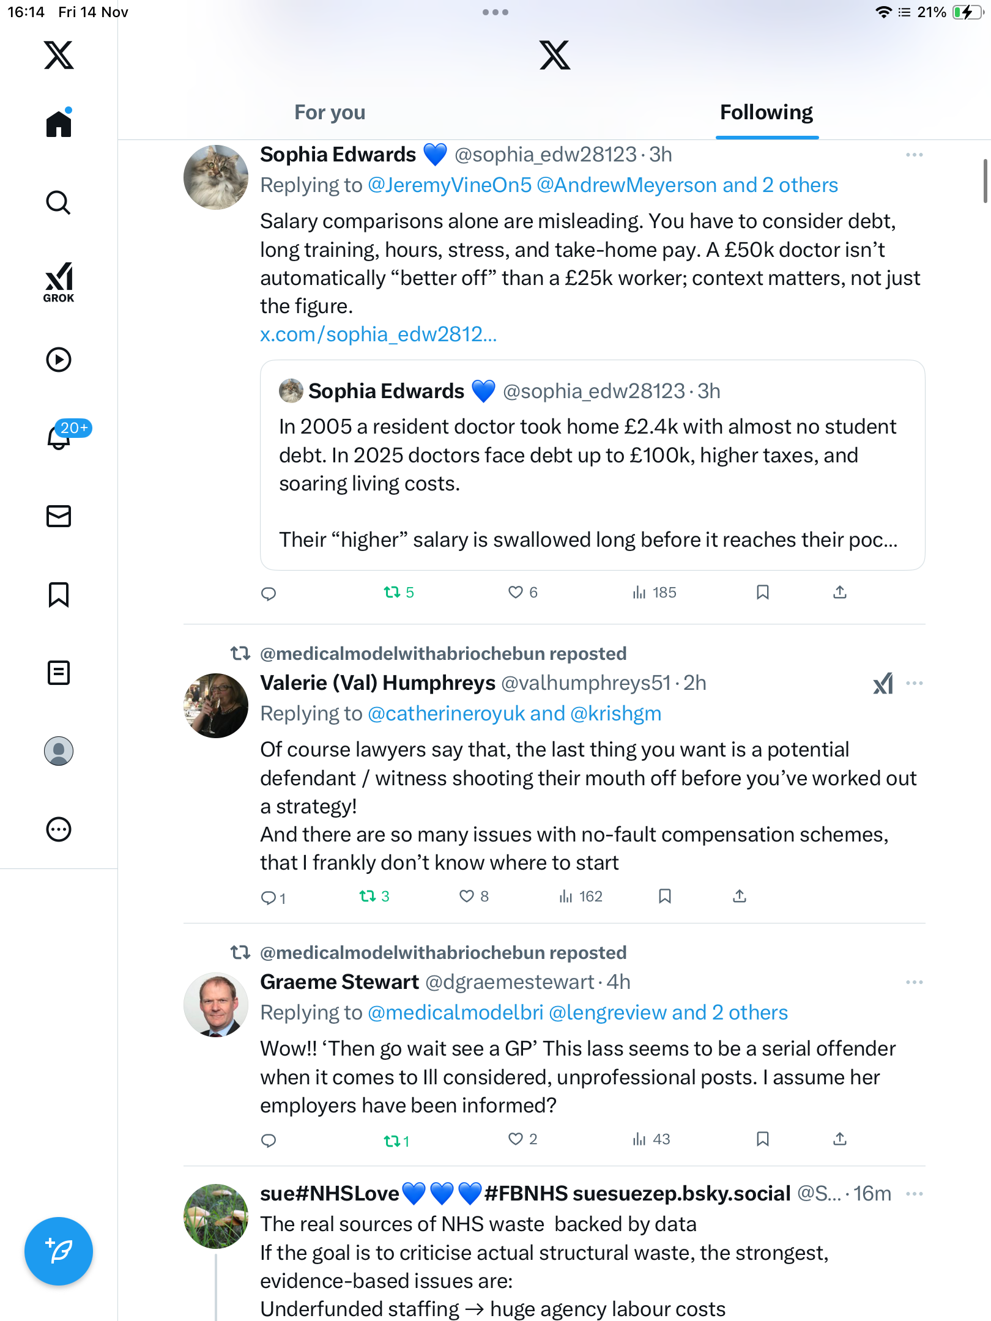Open more options on Sophia Edwards' post
This screenshot has height=1321, width=991.
914,155
